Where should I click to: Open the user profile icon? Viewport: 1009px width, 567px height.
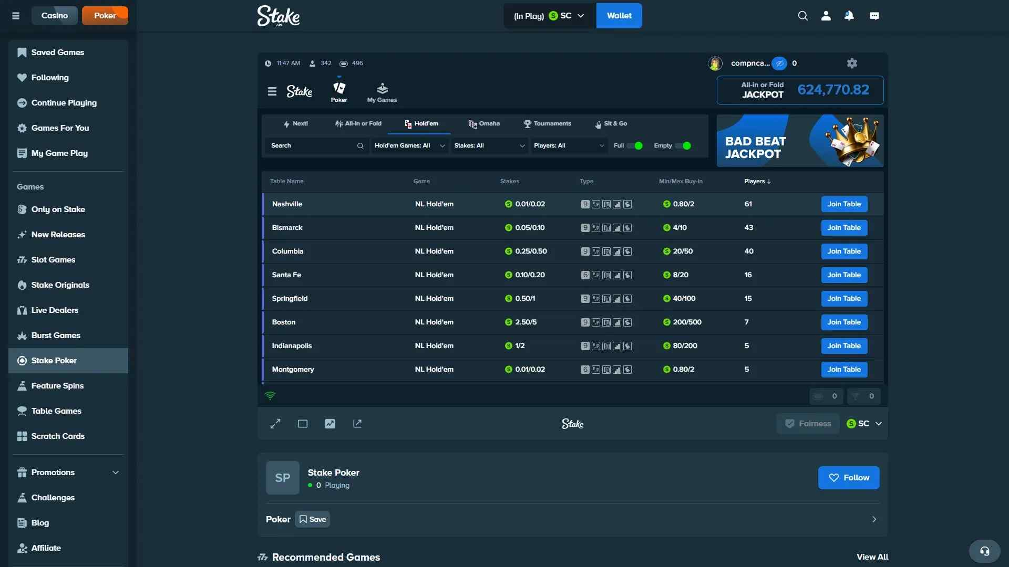point(826,16)
